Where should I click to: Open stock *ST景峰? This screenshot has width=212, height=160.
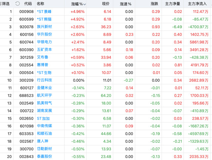(x=44, y=12)
